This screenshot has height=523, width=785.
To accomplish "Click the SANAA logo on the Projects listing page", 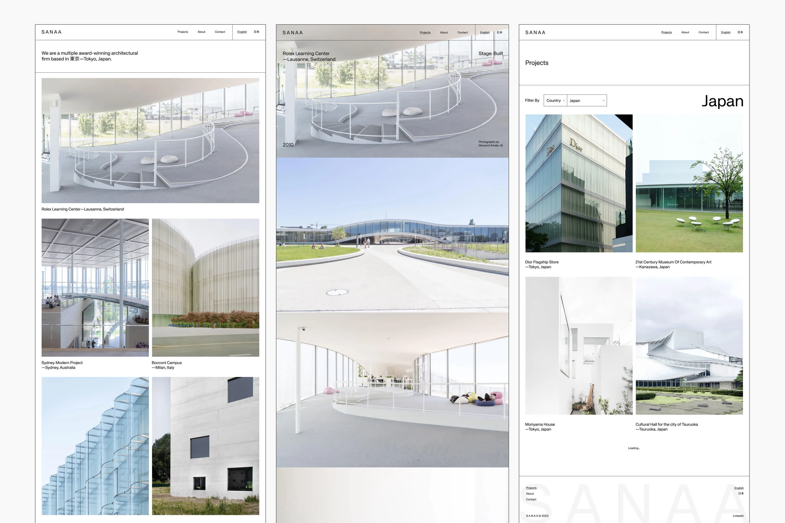I will point(535,32).
